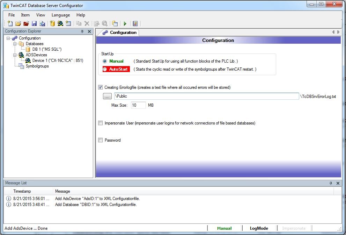Select the Databases tree item
346x235 pixels.
pos(35,44)
